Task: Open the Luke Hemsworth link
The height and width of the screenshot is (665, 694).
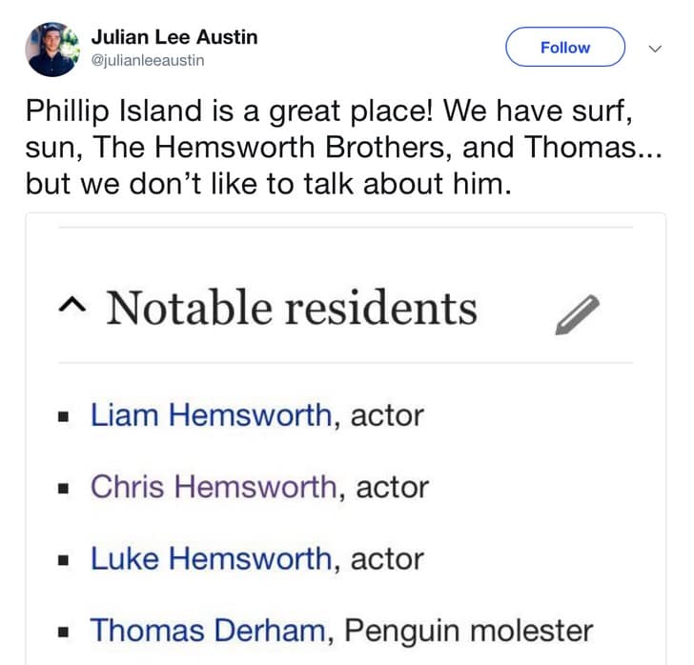Action: click(x=211, y=558)
